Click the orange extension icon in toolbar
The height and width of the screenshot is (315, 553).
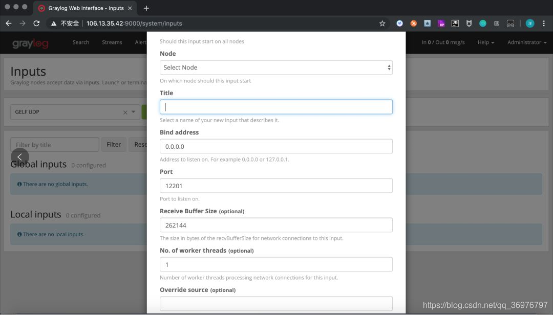(x=413, y=24)
